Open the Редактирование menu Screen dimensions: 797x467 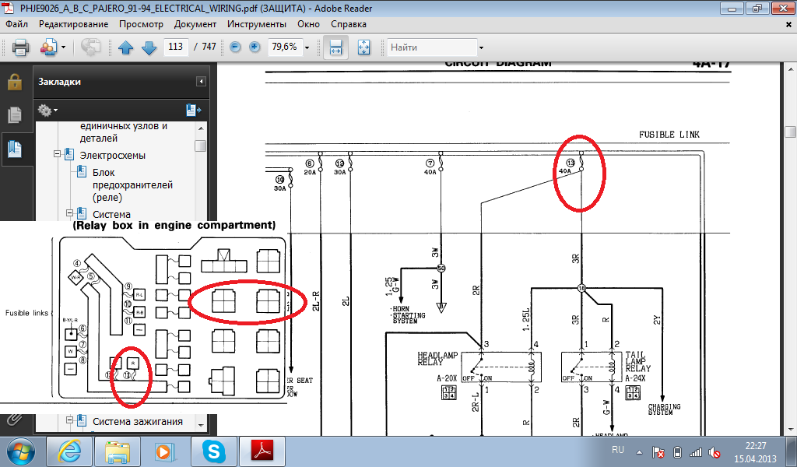(x=74, y=24)
